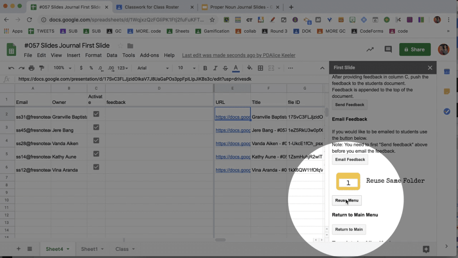Click the Redo icon in toolbar

click(x=21, y=68)
